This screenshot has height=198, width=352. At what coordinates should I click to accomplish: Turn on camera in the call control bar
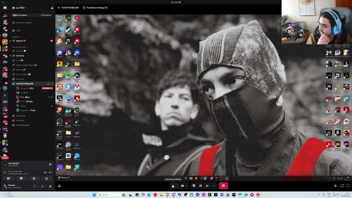click(182, 186)
